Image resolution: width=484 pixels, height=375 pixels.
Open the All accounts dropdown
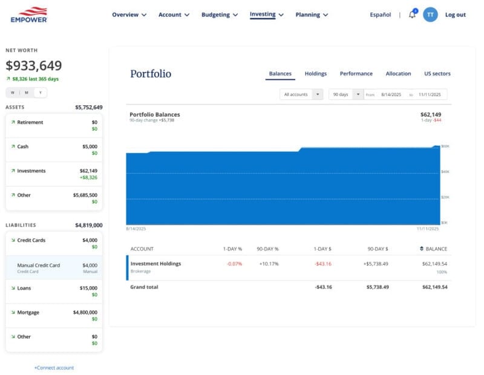point(301,95)
